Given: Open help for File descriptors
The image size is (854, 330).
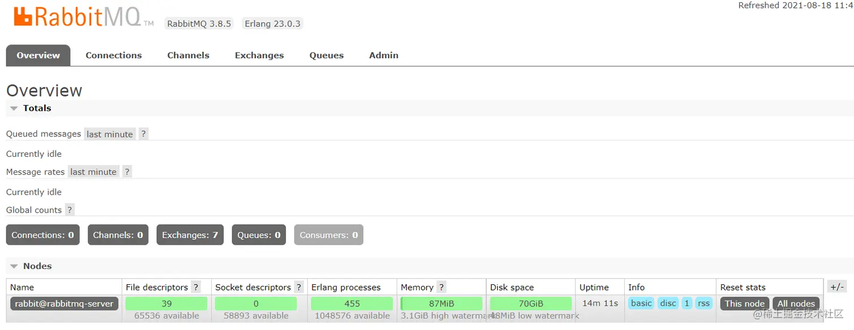Looking at the screenshot, I should (x=196, y=287).
